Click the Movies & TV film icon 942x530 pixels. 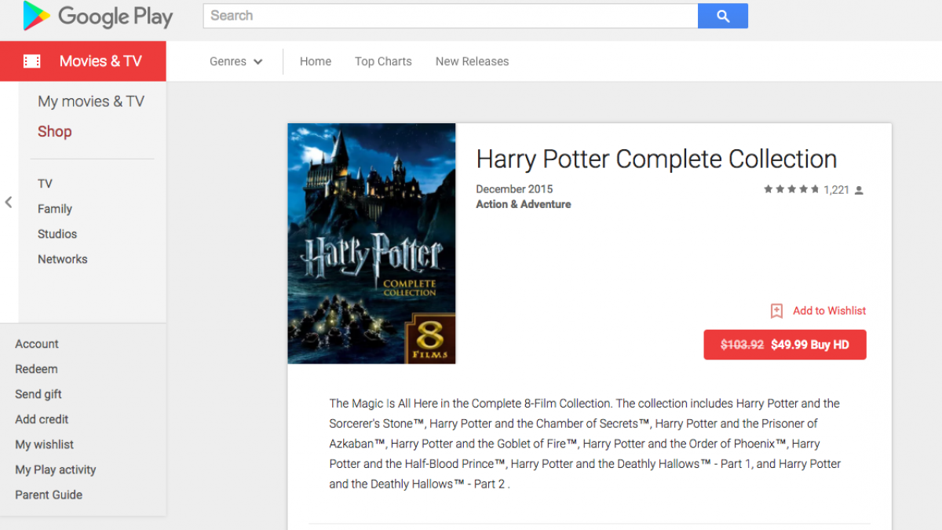(32, 61)
